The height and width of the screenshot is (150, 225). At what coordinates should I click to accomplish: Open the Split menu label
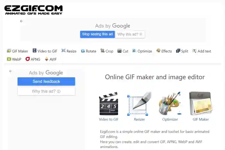coord(184,51)
